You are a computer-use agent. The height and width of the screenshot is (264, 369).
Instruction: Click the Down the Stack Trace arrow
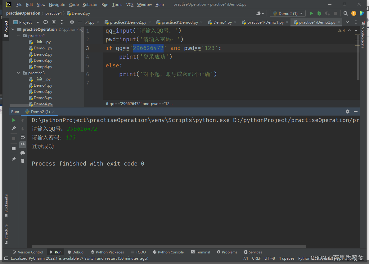pyautogui.click(x=23, y=128)
